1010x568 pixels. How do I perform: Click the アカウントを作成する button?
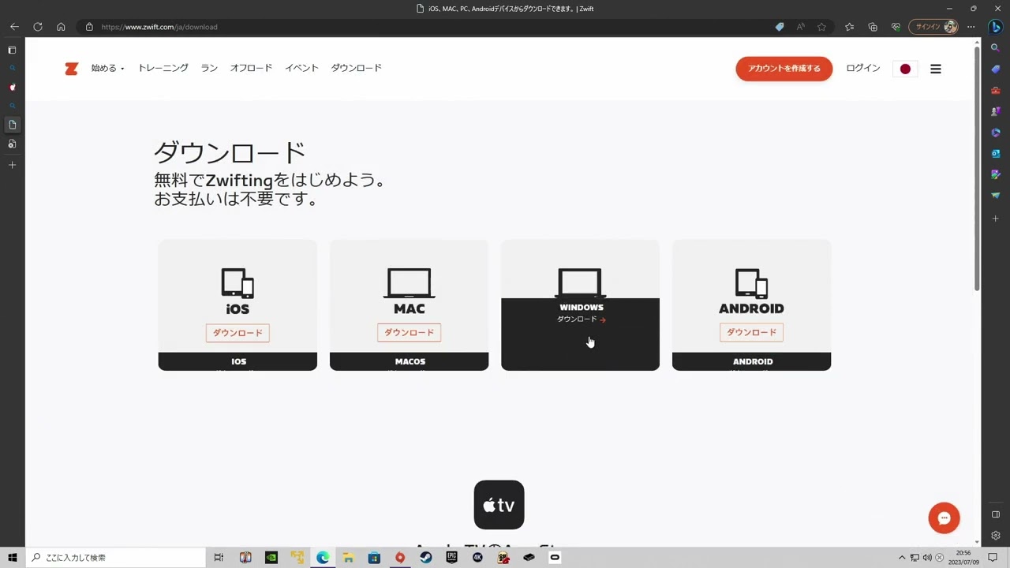point(784,69)
